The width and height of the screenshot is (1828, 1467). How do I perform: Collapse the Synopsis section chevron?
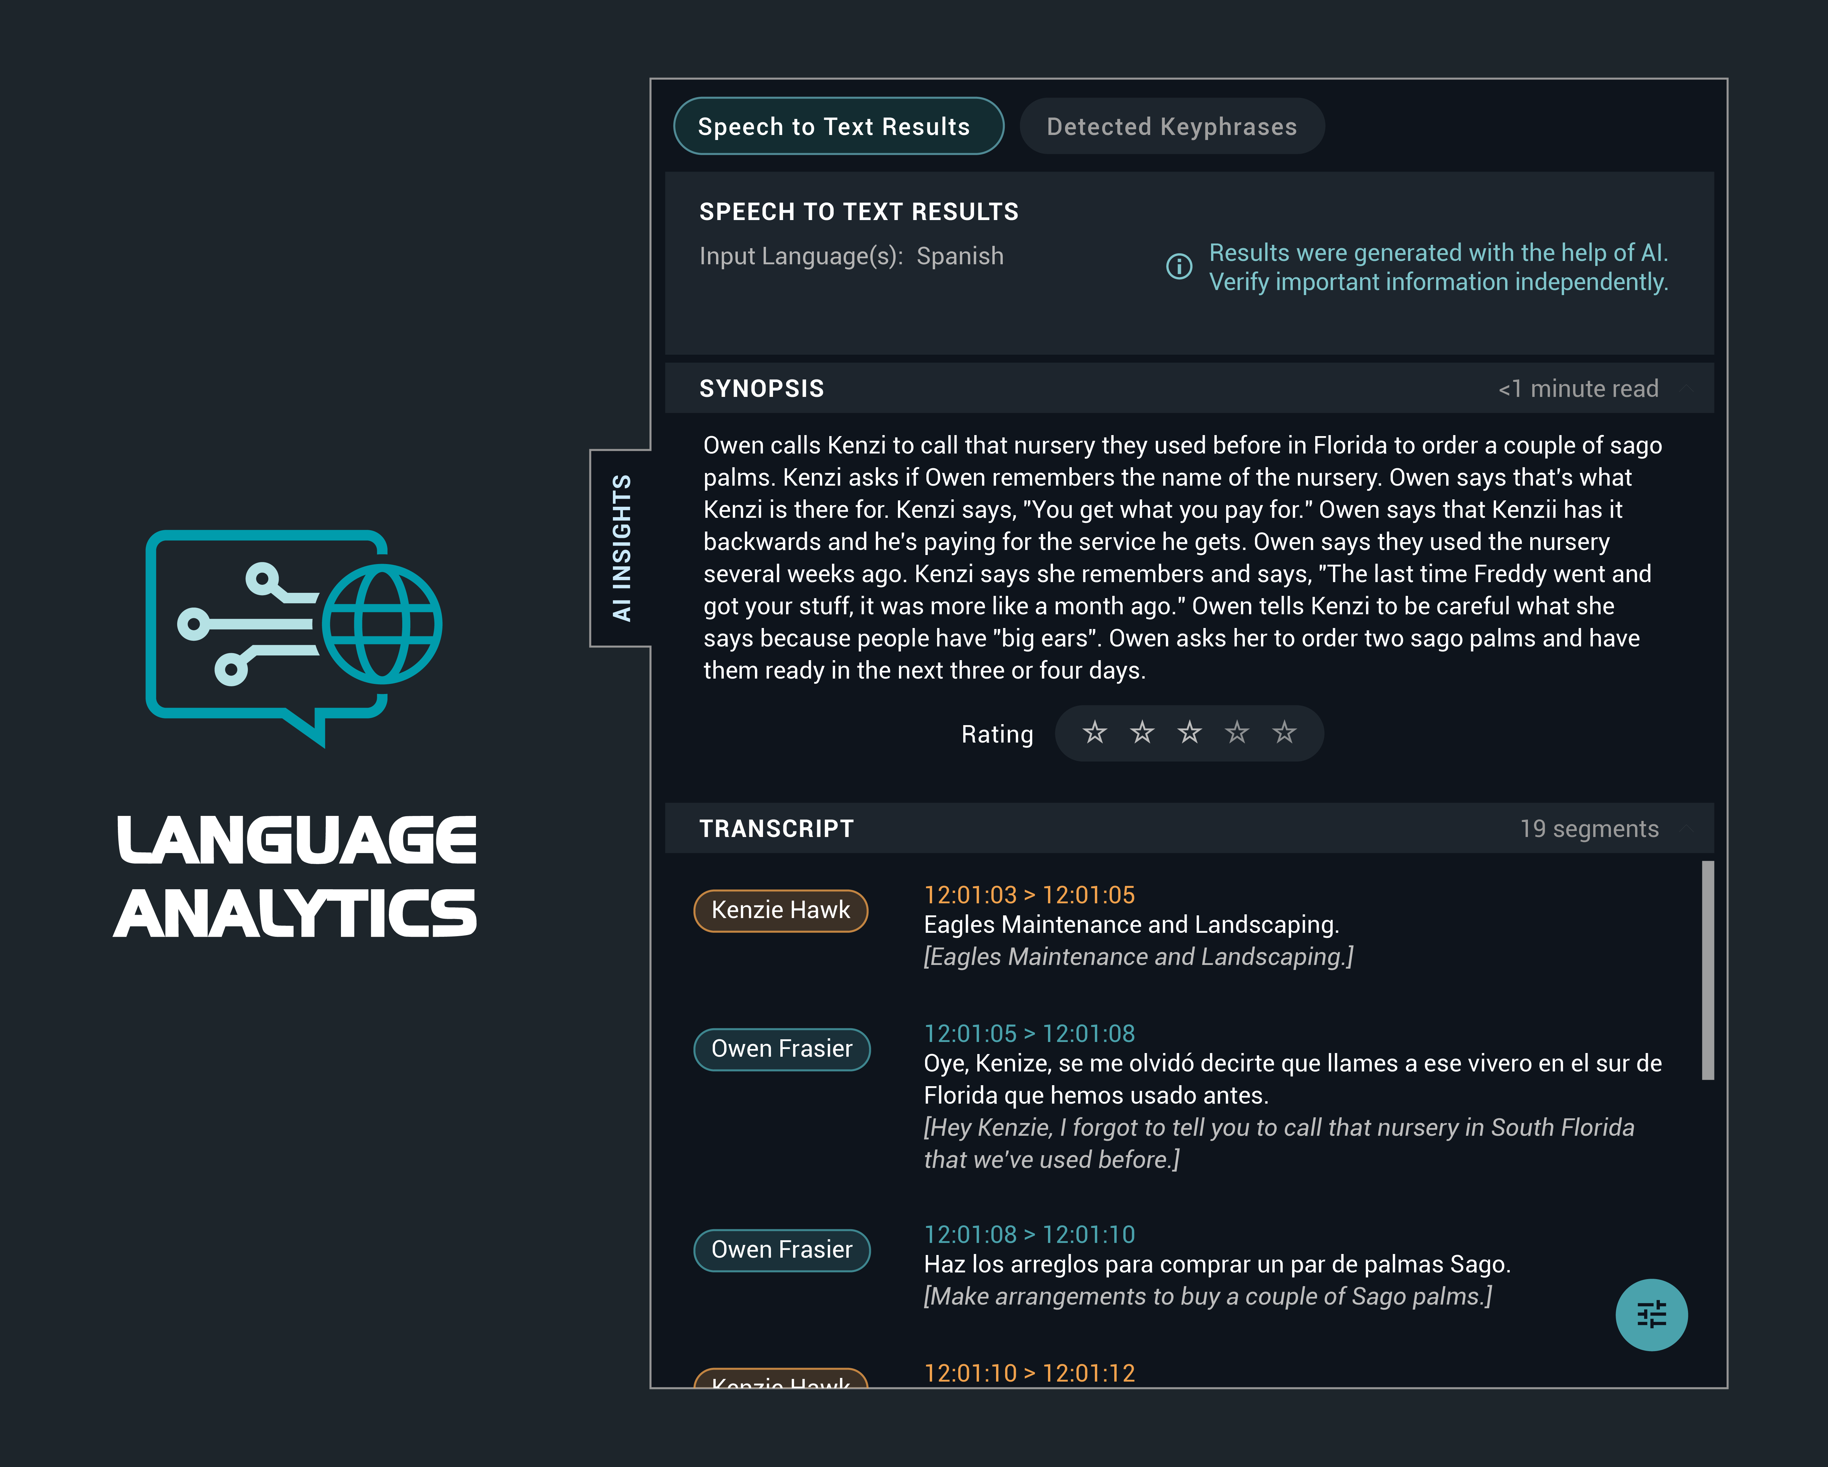click(x=1686, y=389)
